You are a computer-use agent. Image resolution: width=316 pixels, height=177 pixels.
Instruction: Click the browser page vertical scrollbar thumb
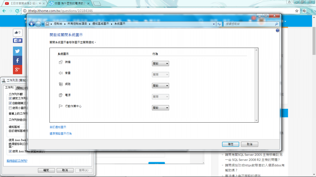click(314, 40)
